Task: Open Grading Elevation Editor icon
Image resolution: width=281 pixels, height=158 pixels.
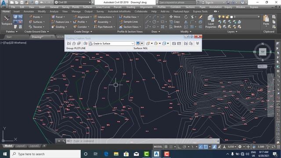Action: [x=179, y=43]
